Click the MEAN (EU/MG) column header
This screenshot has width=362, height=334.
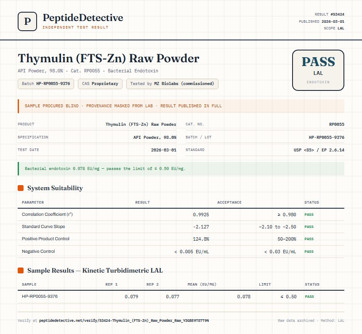[x=202, y=284]
